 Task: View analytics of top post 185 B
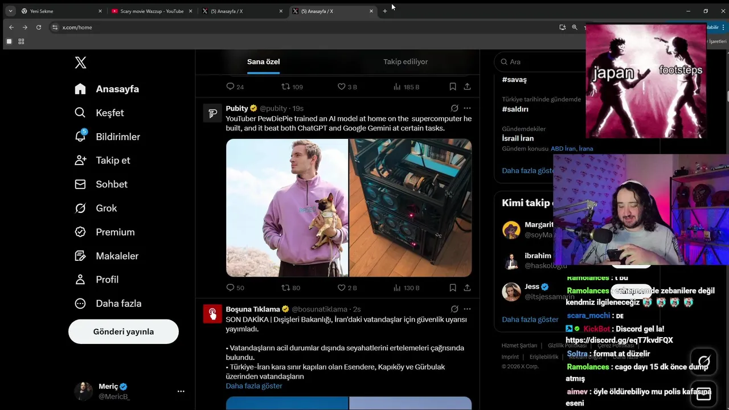click(x=406, y=87)
